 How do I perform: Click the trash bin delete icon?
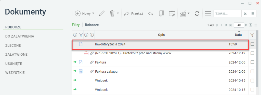click(112, 13)
